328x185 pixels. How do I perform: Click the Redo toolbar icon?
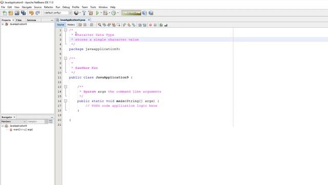[37, 13]
